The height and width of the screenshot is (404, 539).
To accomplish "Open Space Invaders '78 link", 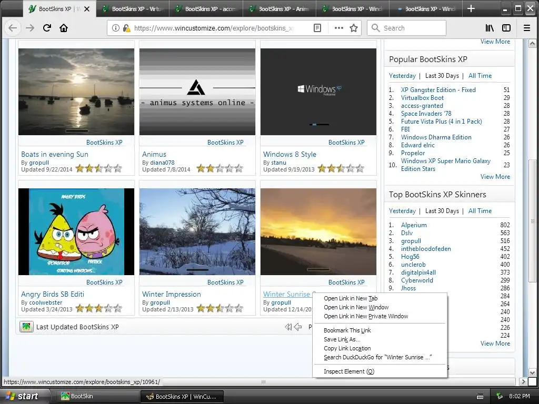I will 426,114.
